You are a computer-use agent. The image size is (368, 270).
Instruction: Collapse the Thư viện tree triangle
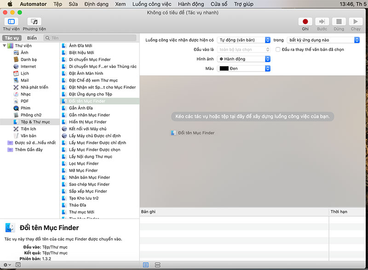tap(4, 45)
